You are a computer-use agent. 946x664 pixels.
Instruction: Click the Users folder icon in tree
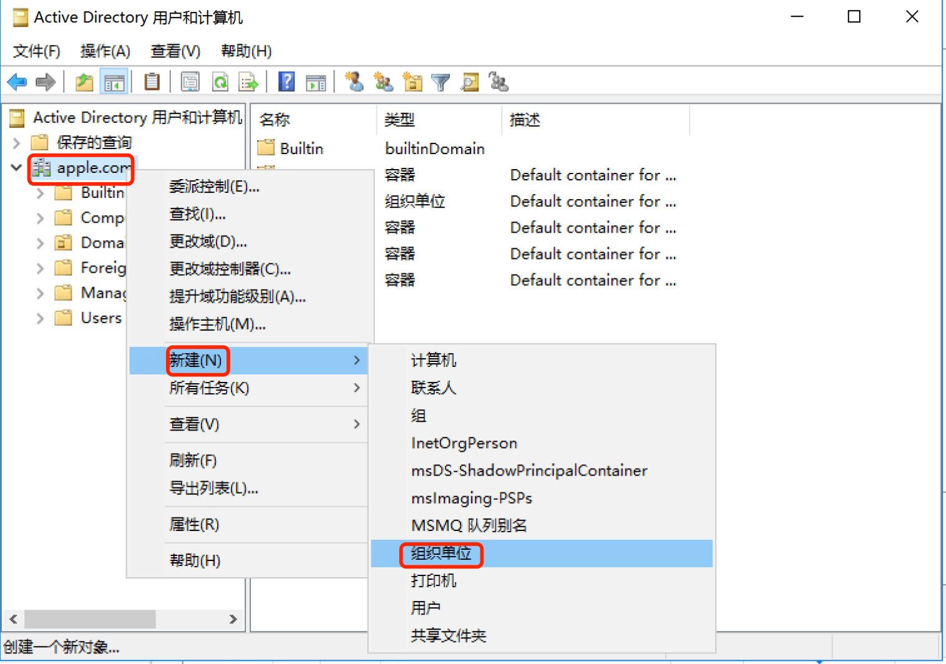click(63, 318)
